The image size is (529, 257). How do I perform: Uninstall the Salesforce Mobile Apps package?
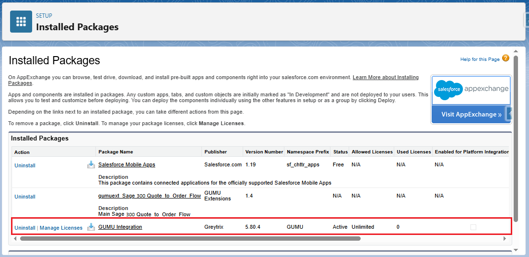(25, 165)
